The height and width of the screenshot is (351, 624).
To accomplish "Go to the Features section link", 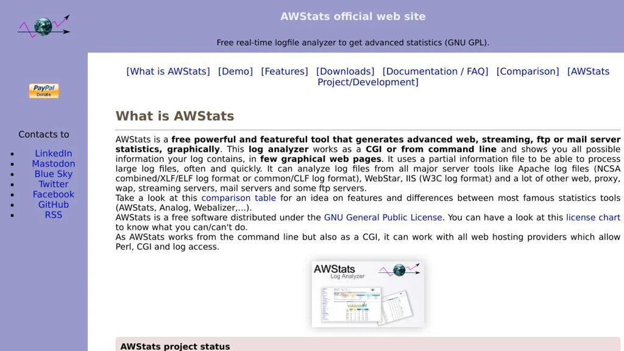I will pos(285,71).
